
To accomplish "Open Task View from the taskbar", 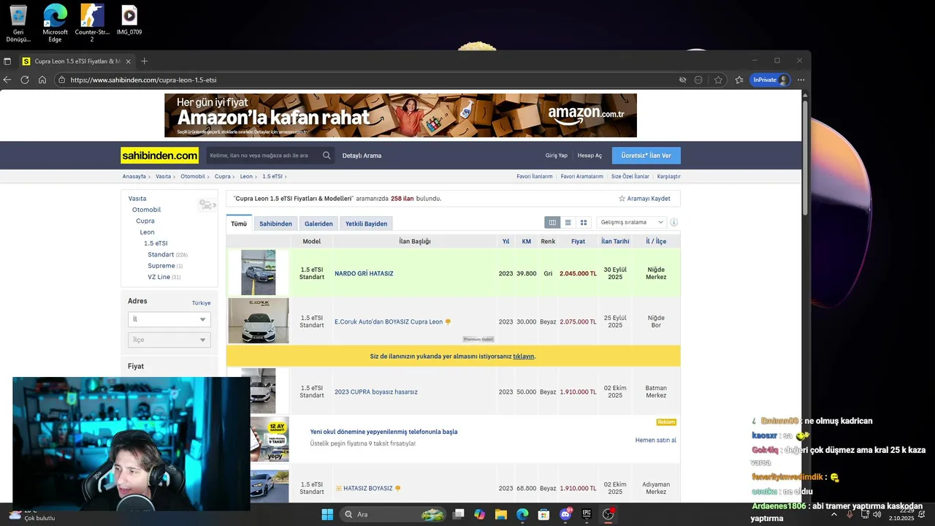I will (458, 514).
